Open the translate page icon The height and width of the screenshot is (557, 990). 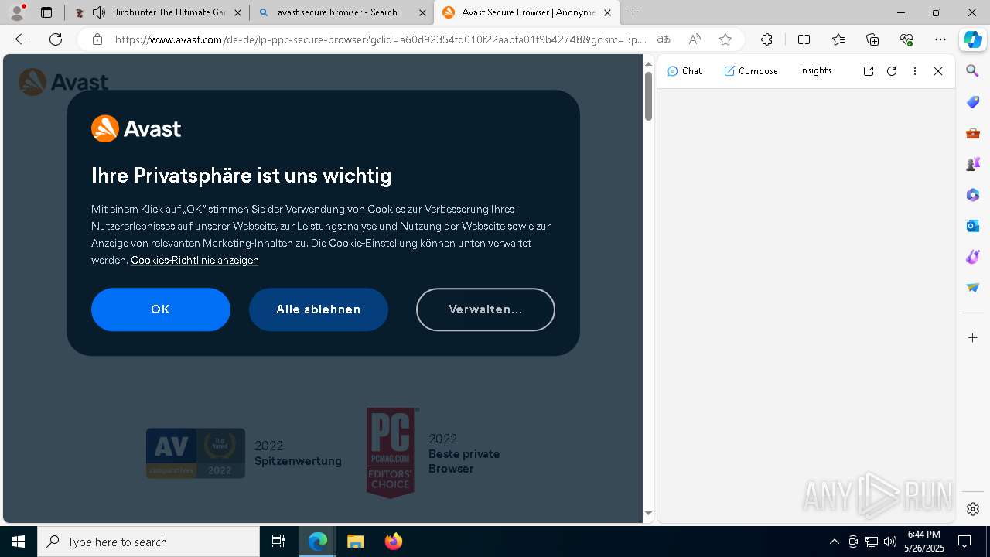pos(664,39)
